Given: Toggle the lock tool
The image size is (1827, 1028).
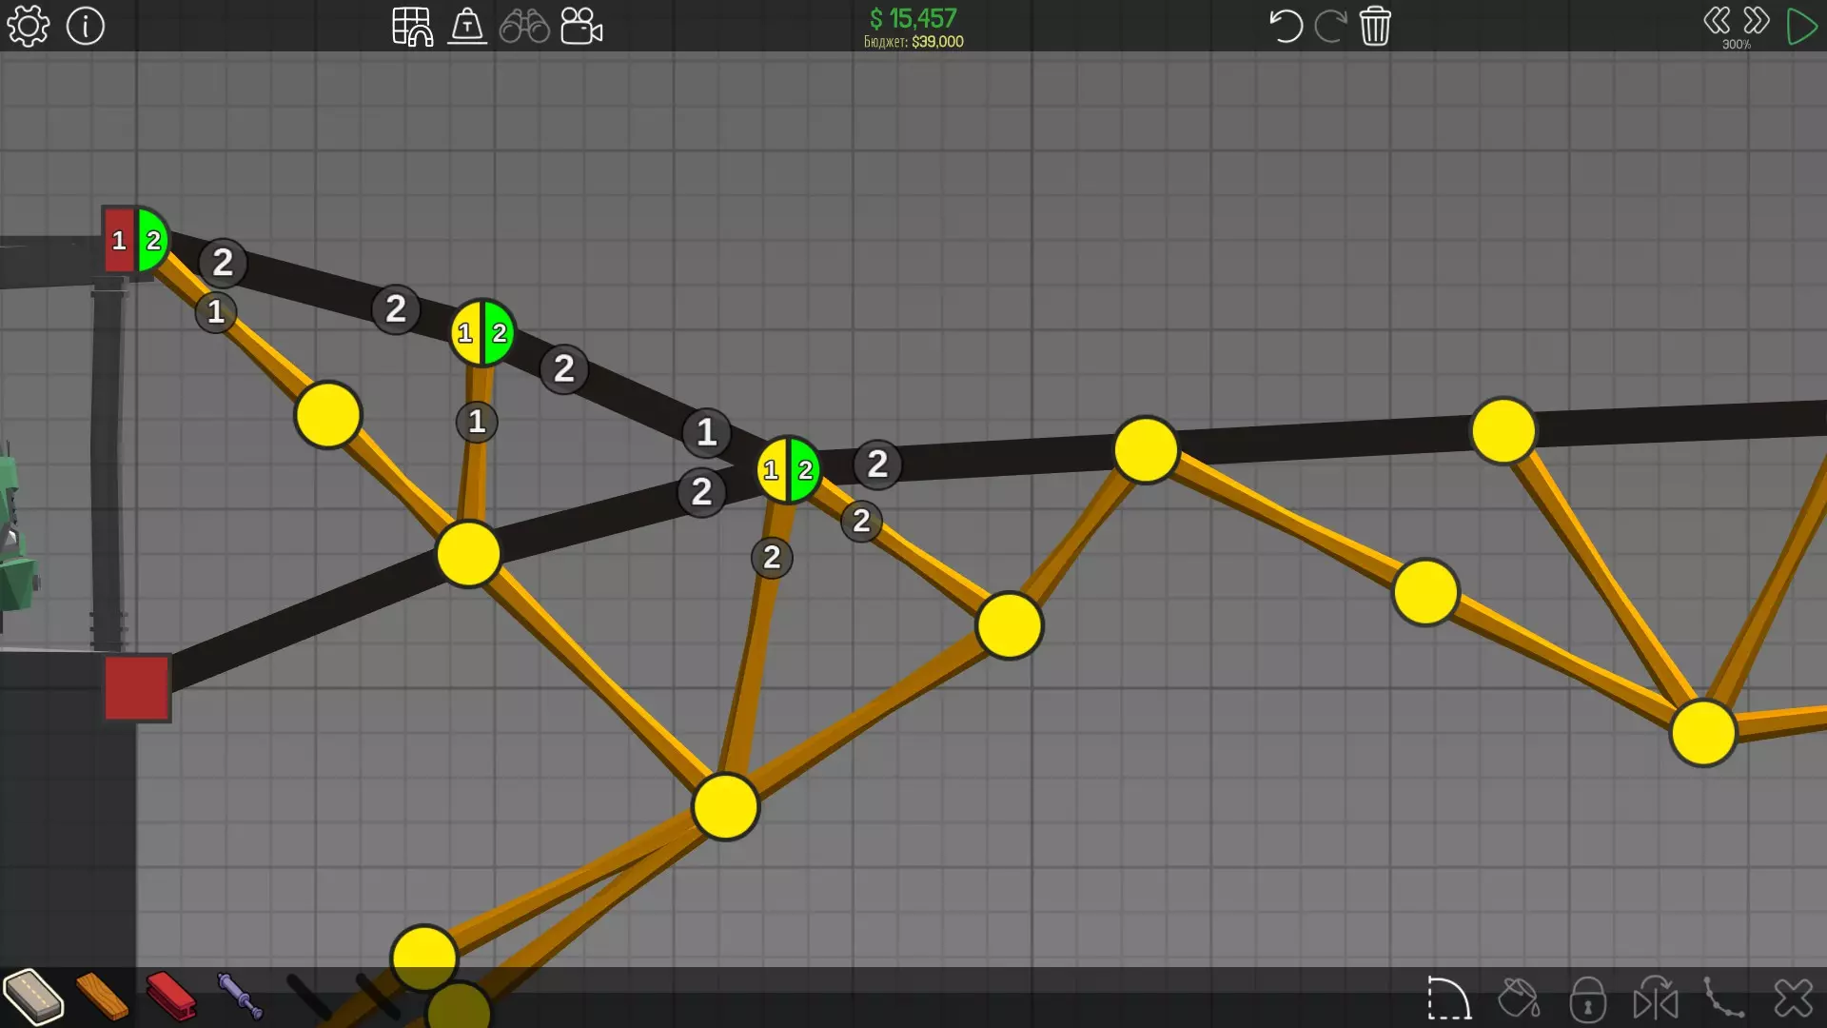Looking at the screenshot, I should (1587, 998).
